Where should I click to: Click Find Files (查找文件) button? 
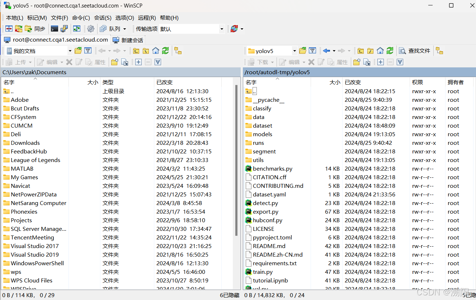(x=415, y=51)
